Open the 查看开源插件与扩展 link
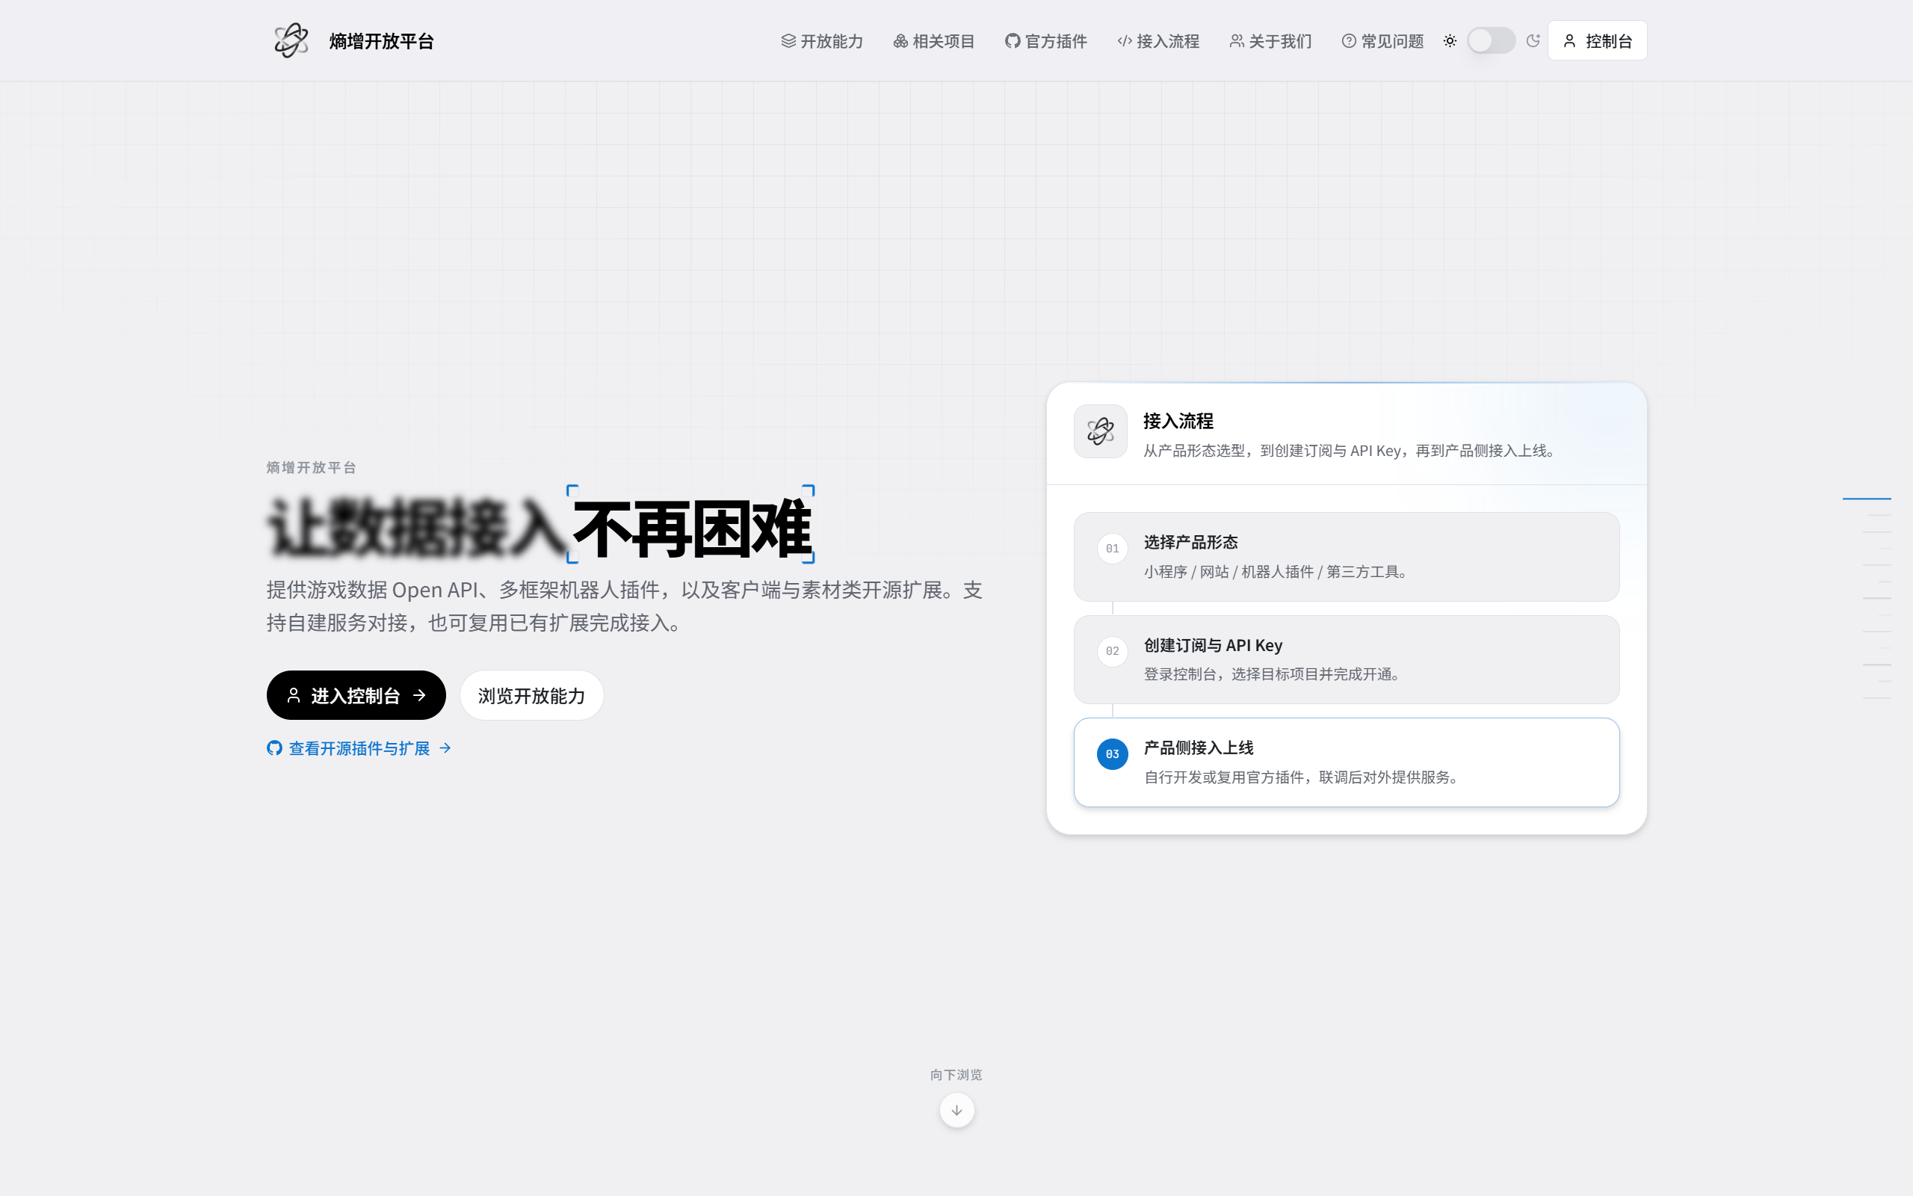 (x=359, y=748)
